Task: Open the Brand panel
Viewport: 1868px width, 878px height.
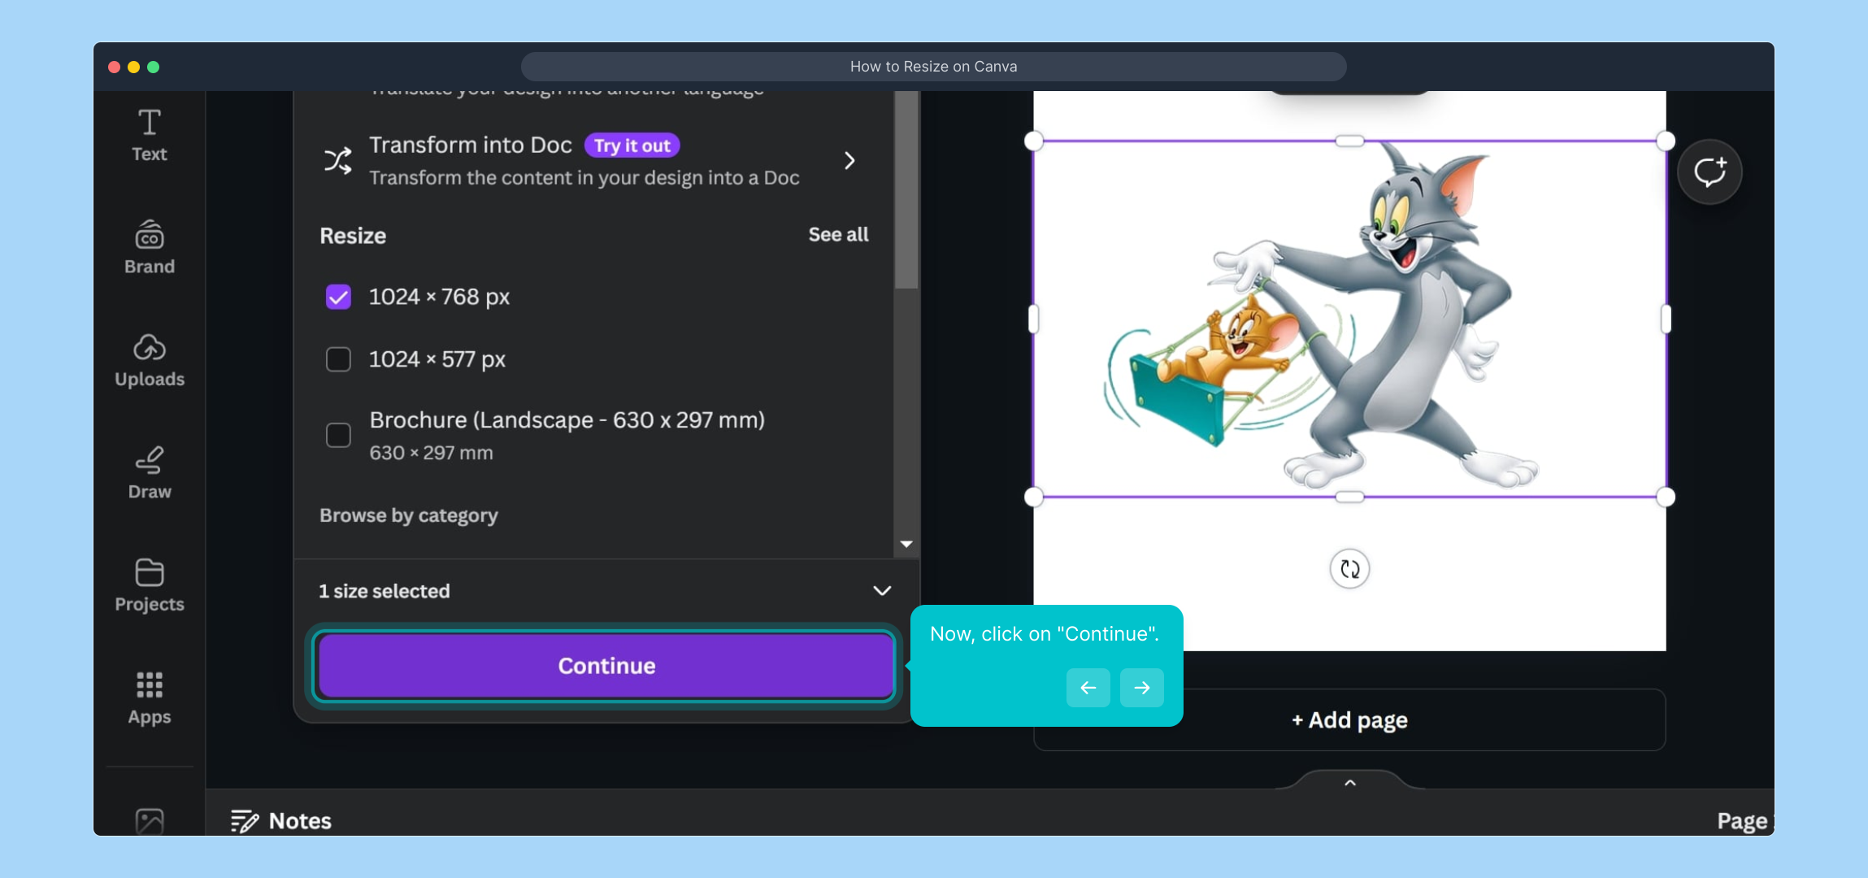Action: (x=150, y=248)
